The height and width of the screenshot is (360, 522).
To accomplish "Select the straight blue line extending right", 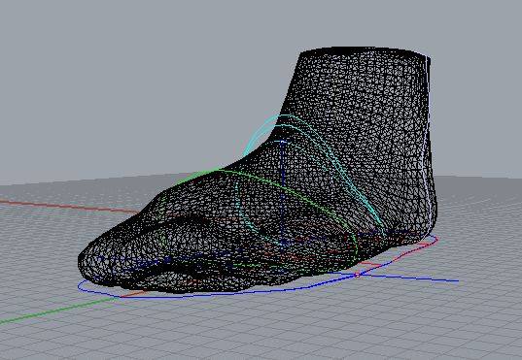I will [409, 278].
